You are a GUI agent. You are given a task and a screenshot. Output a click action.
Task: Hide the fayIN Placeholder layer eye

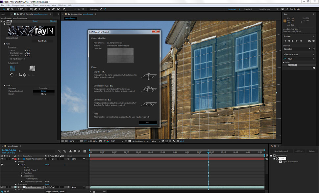point(2,159)
